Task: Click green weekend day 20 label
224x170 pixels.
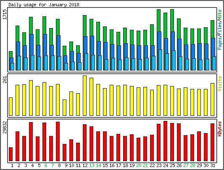Action: (x=139, y=165)
